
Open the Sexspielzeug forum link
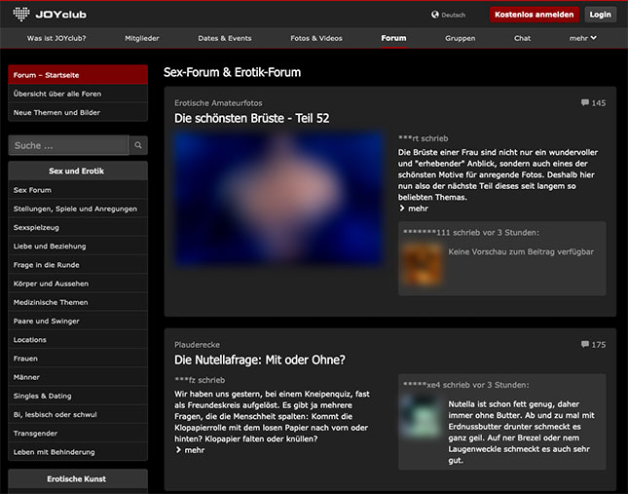78,227
